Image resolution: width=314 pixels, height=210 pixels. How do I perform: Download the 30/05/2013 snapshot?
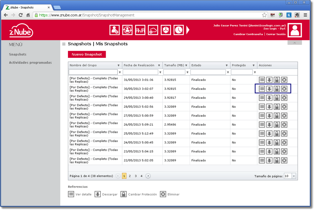pyautogui.click(x=269, y=89)
